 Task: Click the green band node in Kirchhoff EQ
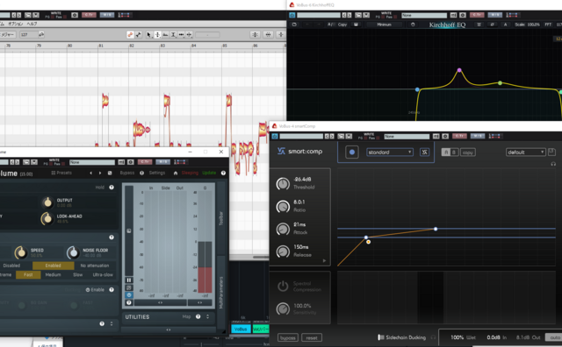500,83
